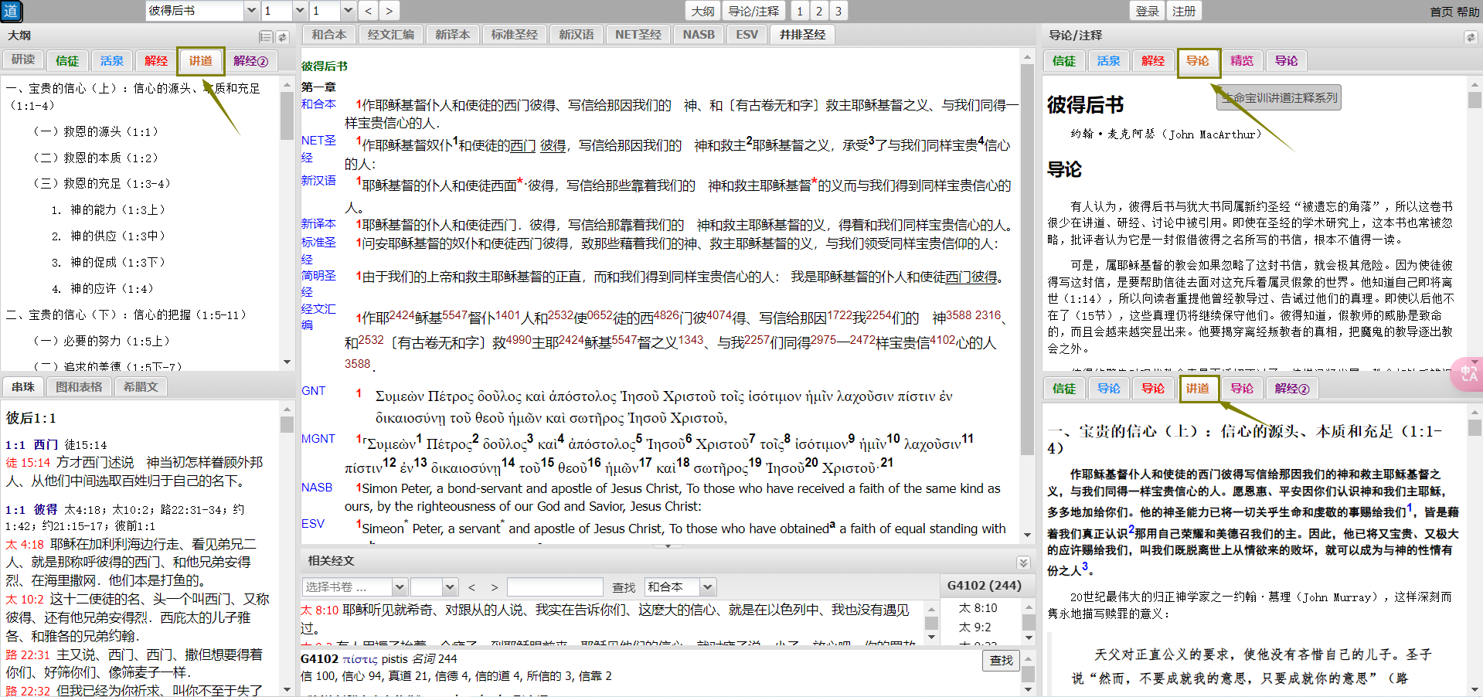Go to previous chapter with top arrow
This screenshot has width=1483, height=697.
tap(369, 11)
